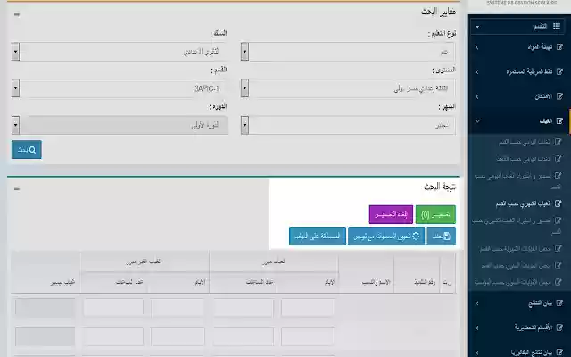Screen dimensions: 571x357
Task: Click the رقم التلميذ column header
Action: tap(425, 282)
